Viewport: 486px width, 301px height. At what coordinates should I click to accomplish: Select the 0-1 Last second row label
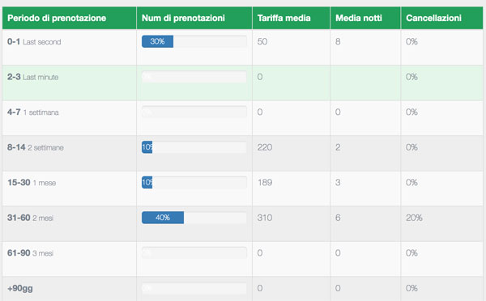click(x=34, y=42)
